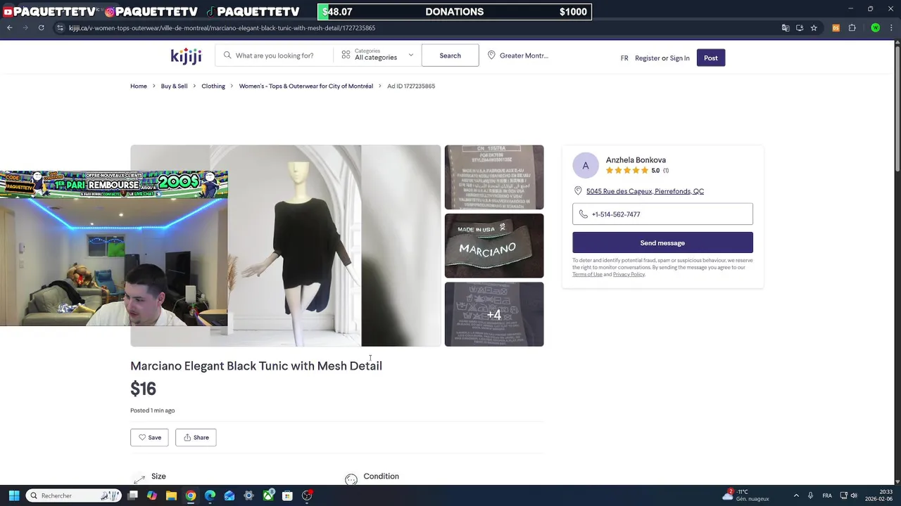Open File Explorer from the taskbar
This screenshot has height=506, width=901.
click(171, 495)
